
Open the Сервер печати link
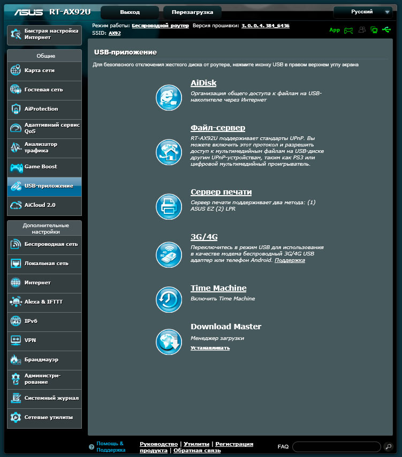(x=221, y=192)
